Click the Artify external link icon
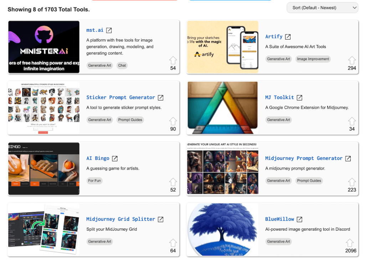 (x=288, y=37)
